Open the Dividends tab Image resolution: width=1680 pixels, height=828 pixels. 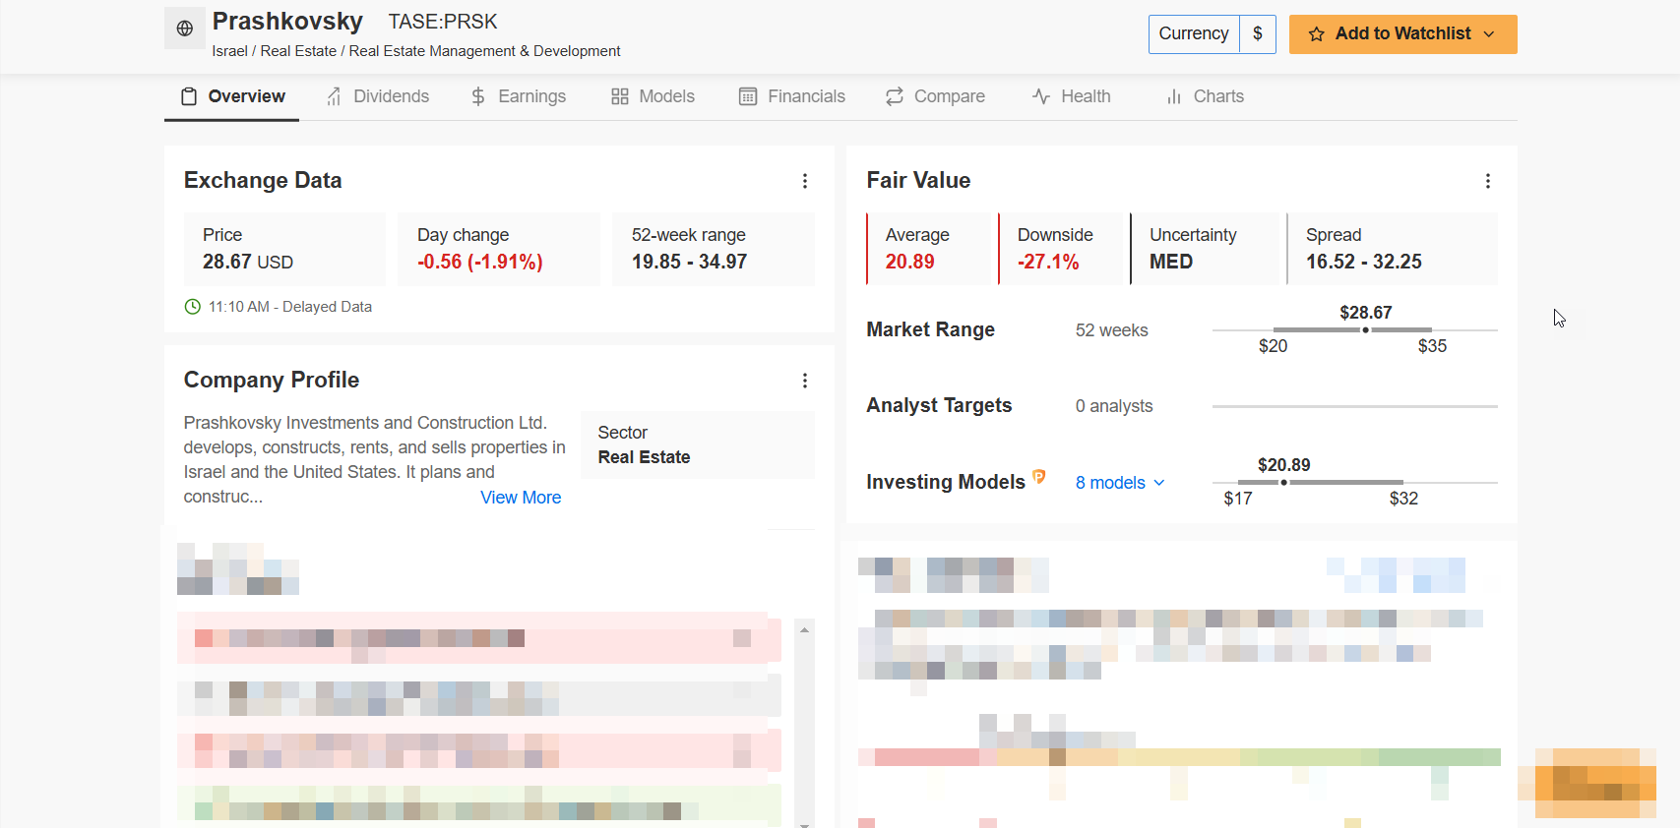click(378, 96)
